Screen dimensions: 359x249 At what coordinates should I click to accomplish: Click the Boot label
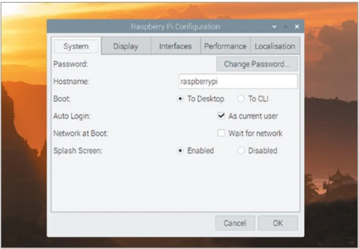click(x=62, y=99)
